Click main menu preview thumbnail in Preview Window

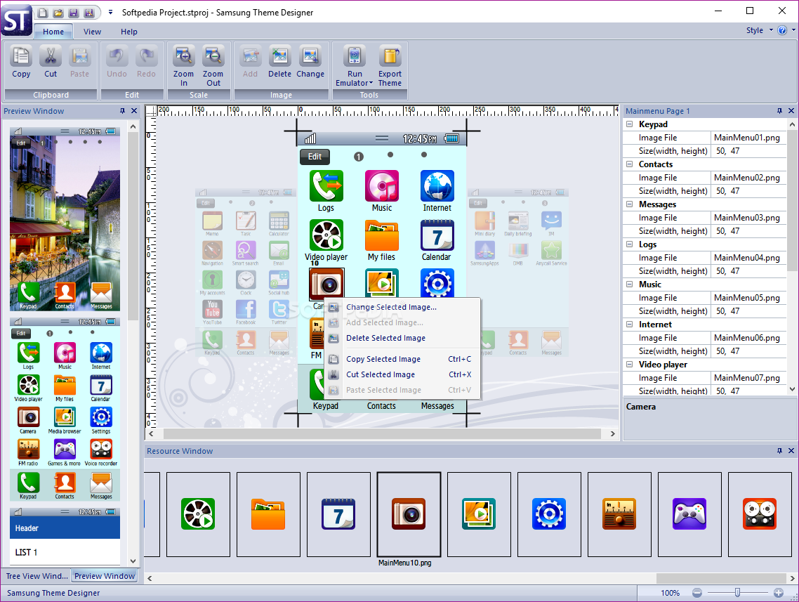click(x=65, y=410)
